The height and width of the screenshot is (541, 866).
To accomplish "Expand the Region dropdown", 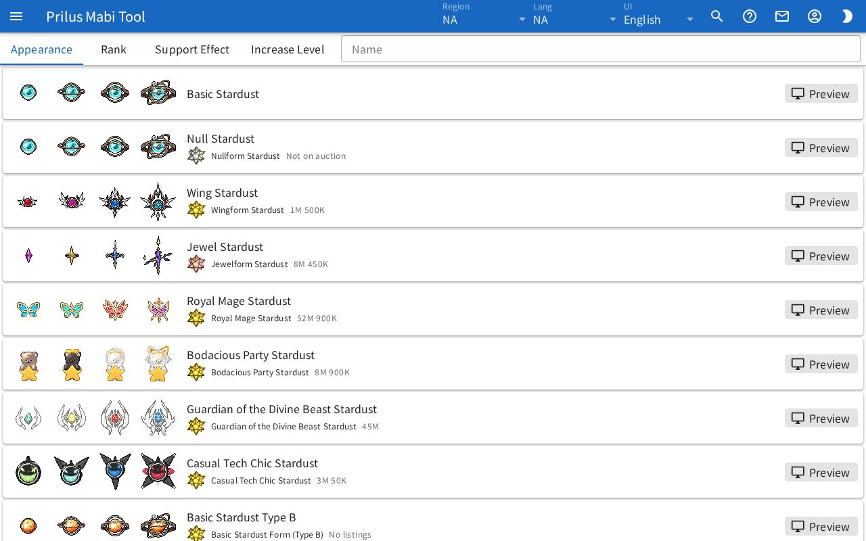I will pos(484,16).
